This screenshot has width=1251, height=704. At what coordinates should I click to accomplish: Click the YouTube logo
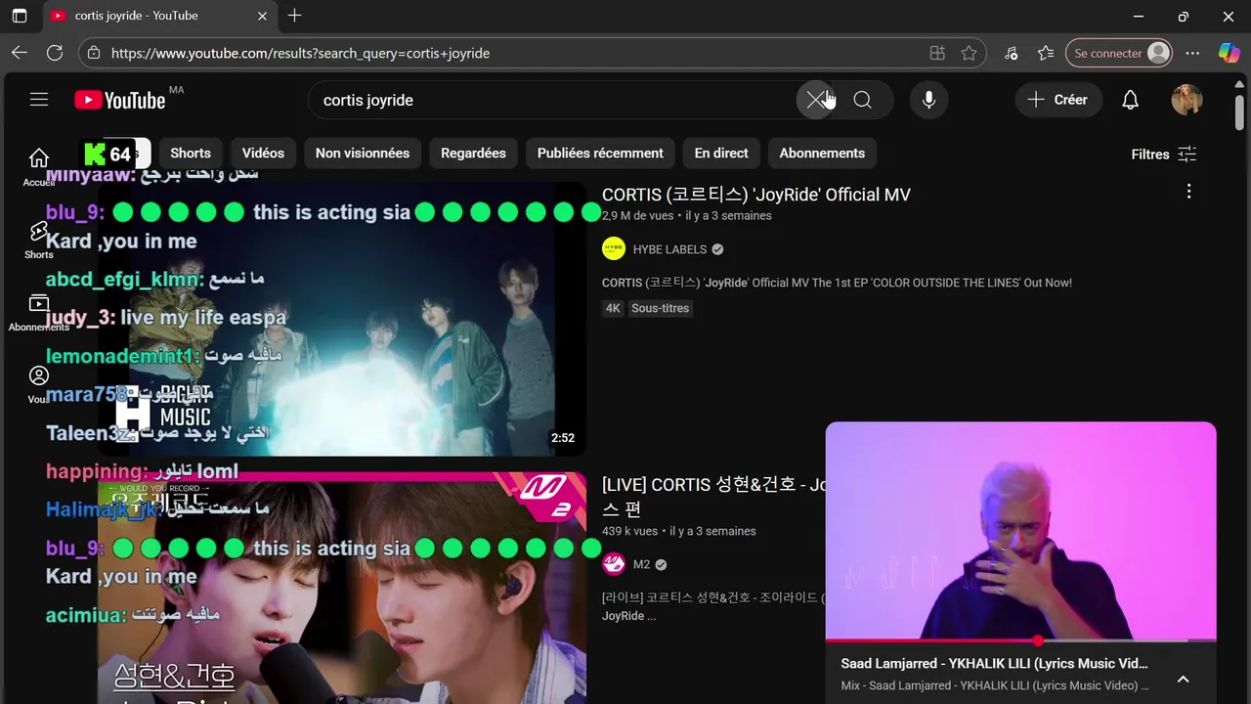coord(120,100)
